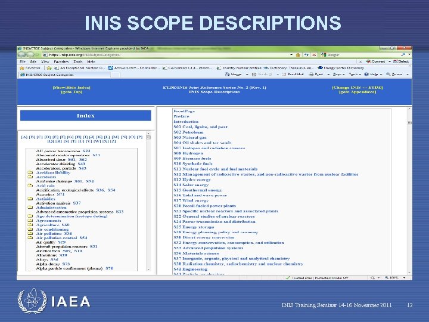Screen dimensions: 429x322
Task: Click the Help toolbar icon
Action: tap(366, 74)
